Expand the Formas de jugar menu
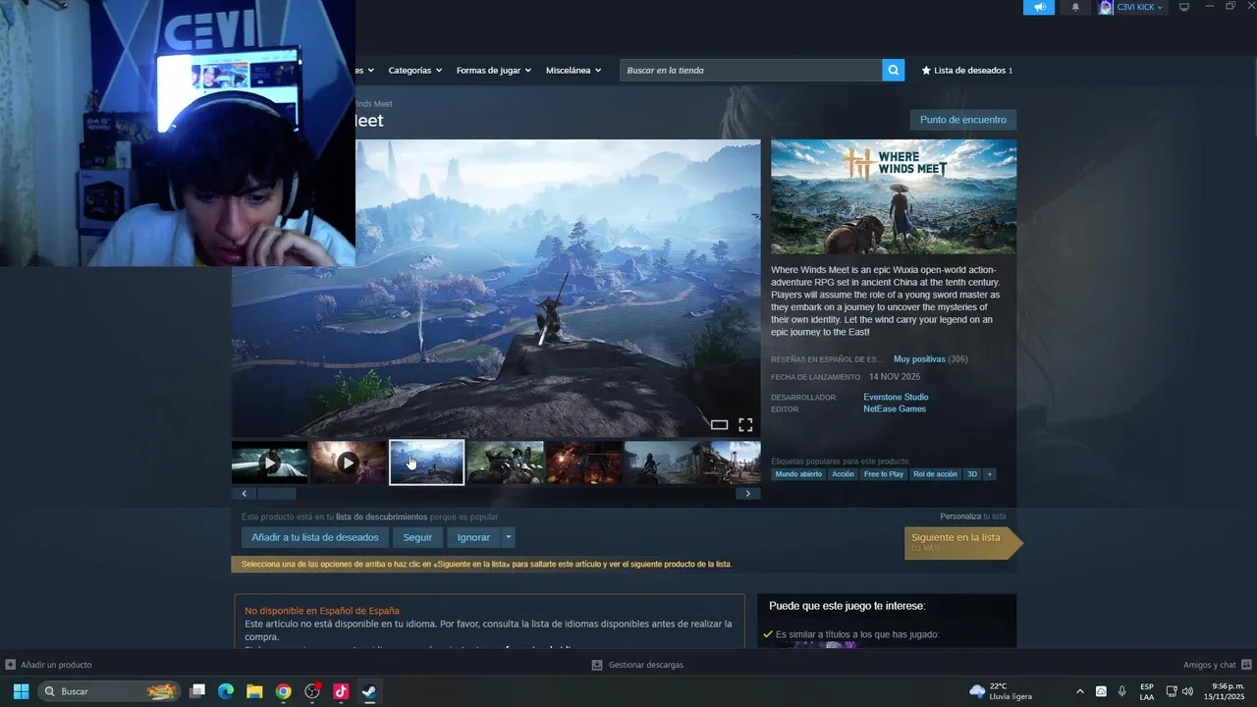Image resolution: width=1257 pixels, height=707 pixels. coord(493,70)
